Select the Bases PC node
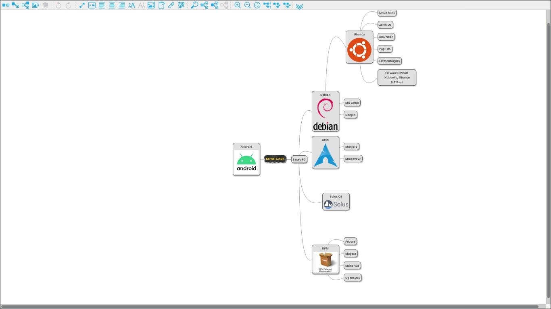 click(299, 159)
